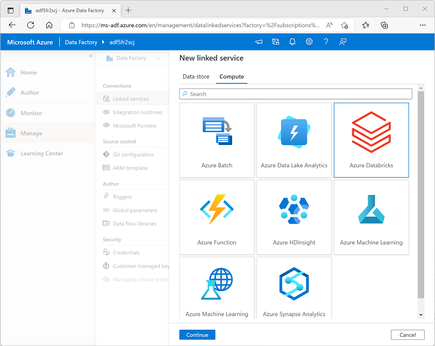Open Git configuration
This screenshot has height=346, width=435.
click(133, 155)
